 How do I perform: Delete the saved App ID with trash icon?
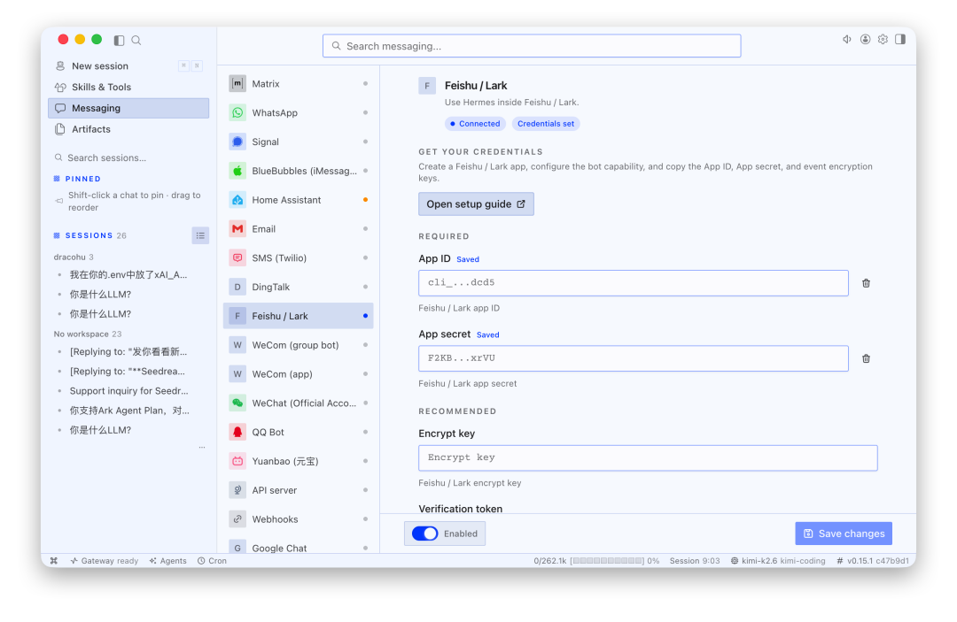[x=866, y=283]
